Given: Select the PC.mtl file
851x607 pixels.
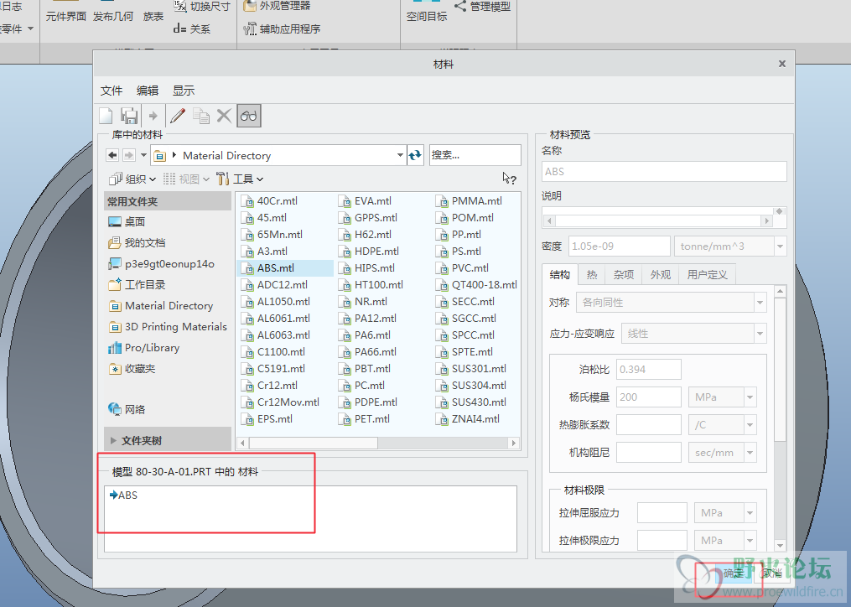Looking at the screenshot, I should pos(362,385).
